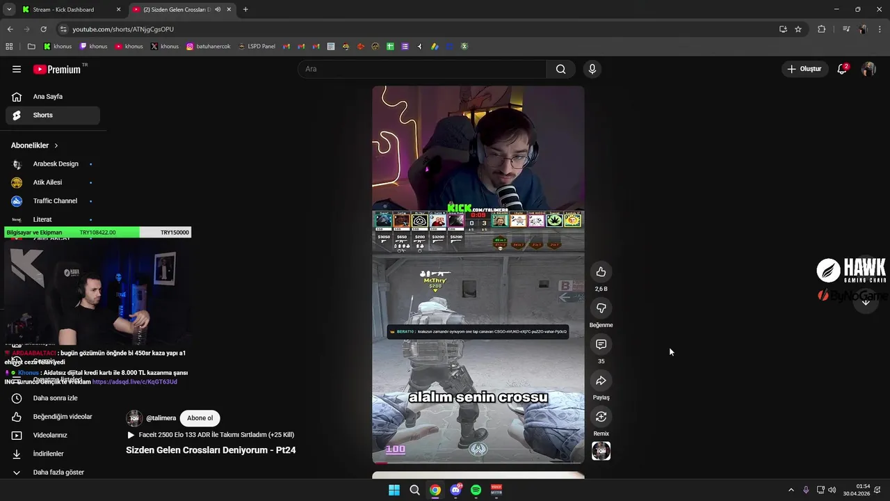Open Literat subscription
This screenshot has width=890, height=501.
[53, 219]
